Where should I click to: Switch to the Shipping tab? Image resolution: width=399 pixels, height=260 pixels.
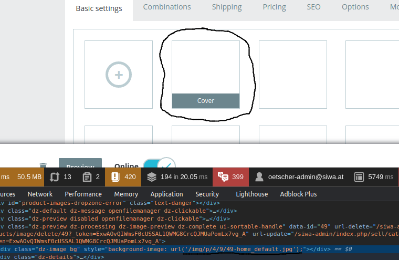227,7
